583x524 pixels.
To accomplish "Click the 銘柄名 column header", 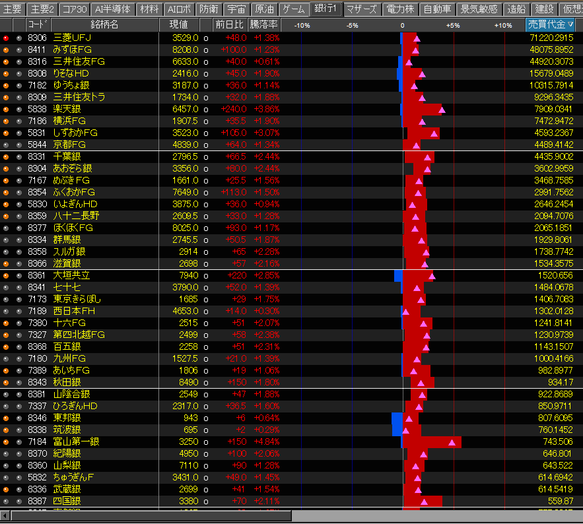I will [104, 24].
